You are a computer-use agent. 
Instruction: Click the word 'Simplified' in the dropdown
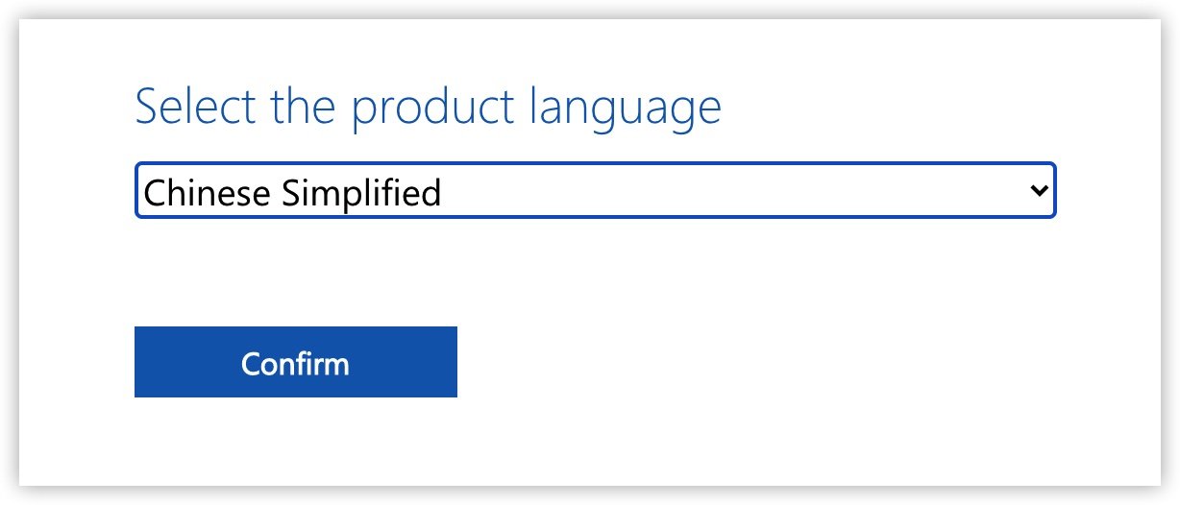(361, 193)
